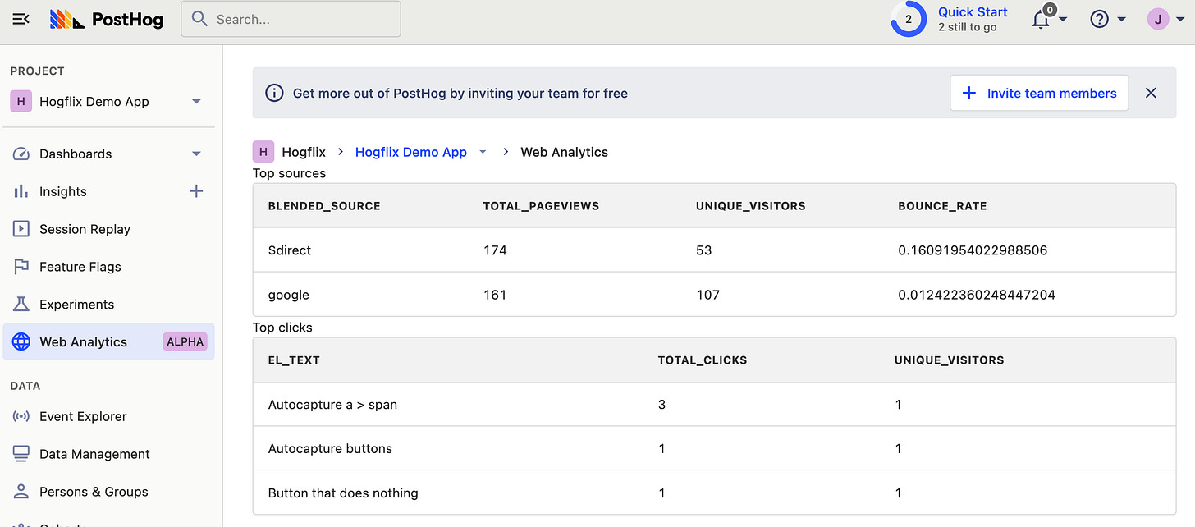This screenshot has width=1195, height=527.
Task: Focus the Search input field
Action: point(291,19)
